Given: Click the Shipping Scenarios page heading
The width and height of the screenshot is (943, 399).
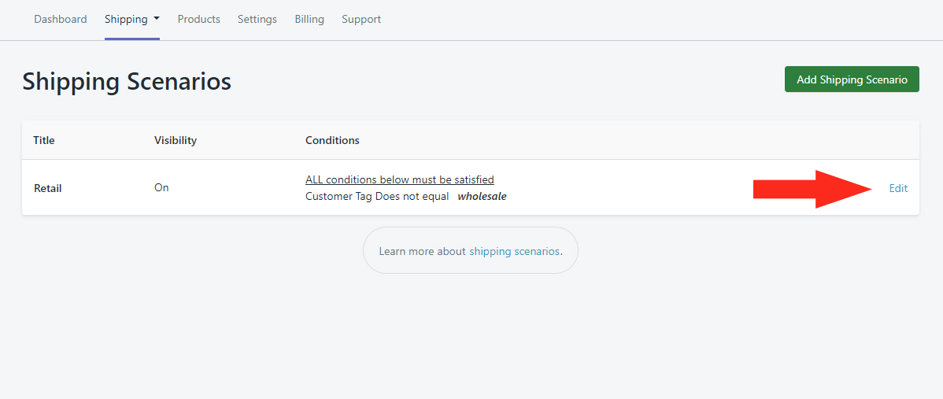Looking at the screenshot, I should tap(127, 81).
